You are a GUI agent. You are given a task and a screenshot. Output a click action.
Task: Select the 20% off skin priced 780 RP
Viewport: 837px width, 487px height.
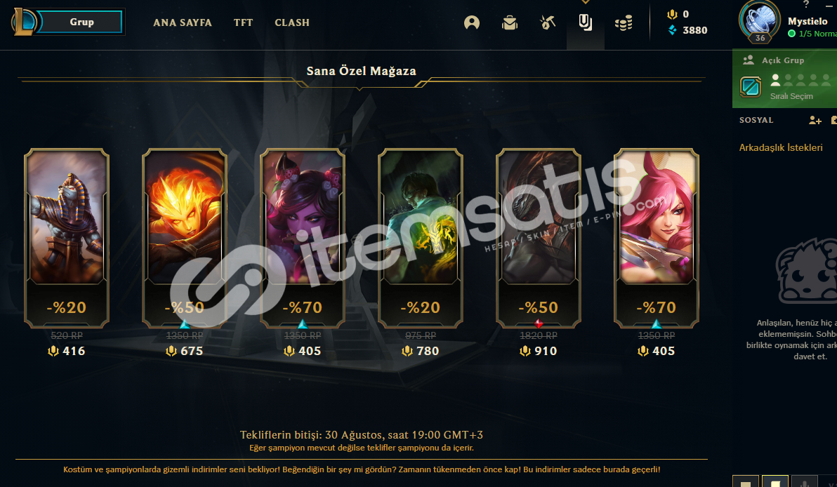[x=421, y=238]
